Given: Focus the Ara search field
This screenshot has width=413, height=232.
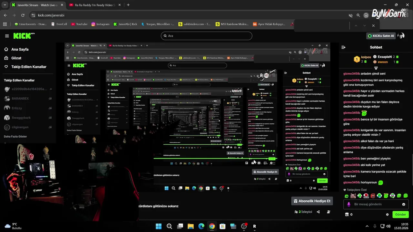Looking at the screenshot, I should pyautogui.click(x=206, y=36).
